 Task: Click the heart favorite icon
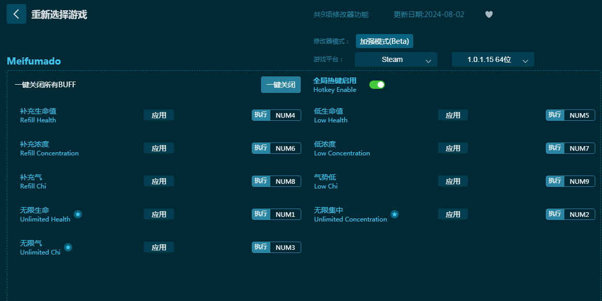click(489, 14)
